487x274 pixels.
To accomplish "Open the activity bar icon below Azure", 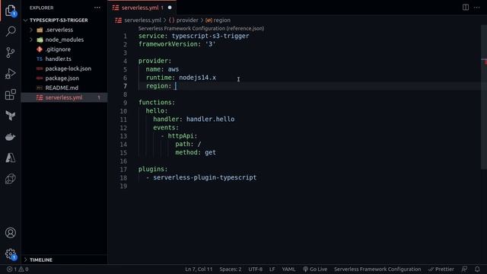I will tap(11, 179).
